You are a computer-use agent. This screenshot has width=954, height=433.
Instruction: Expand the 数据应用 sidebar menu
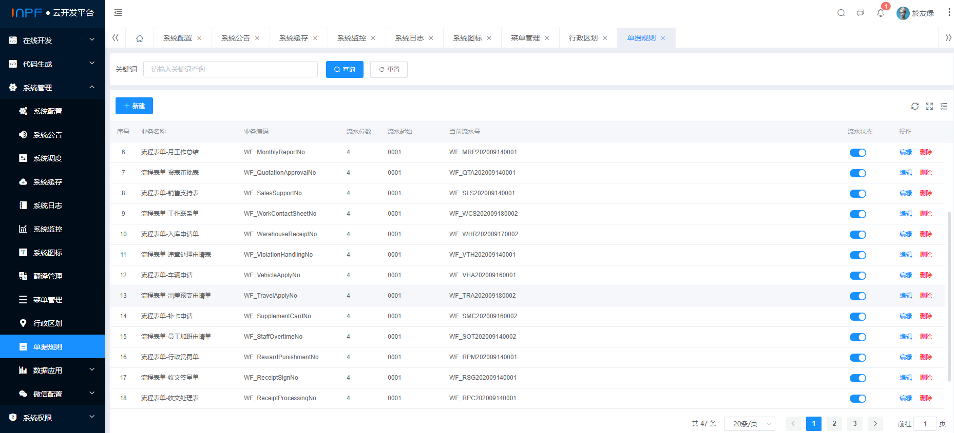pyautogui.click(x=52, y=370)
